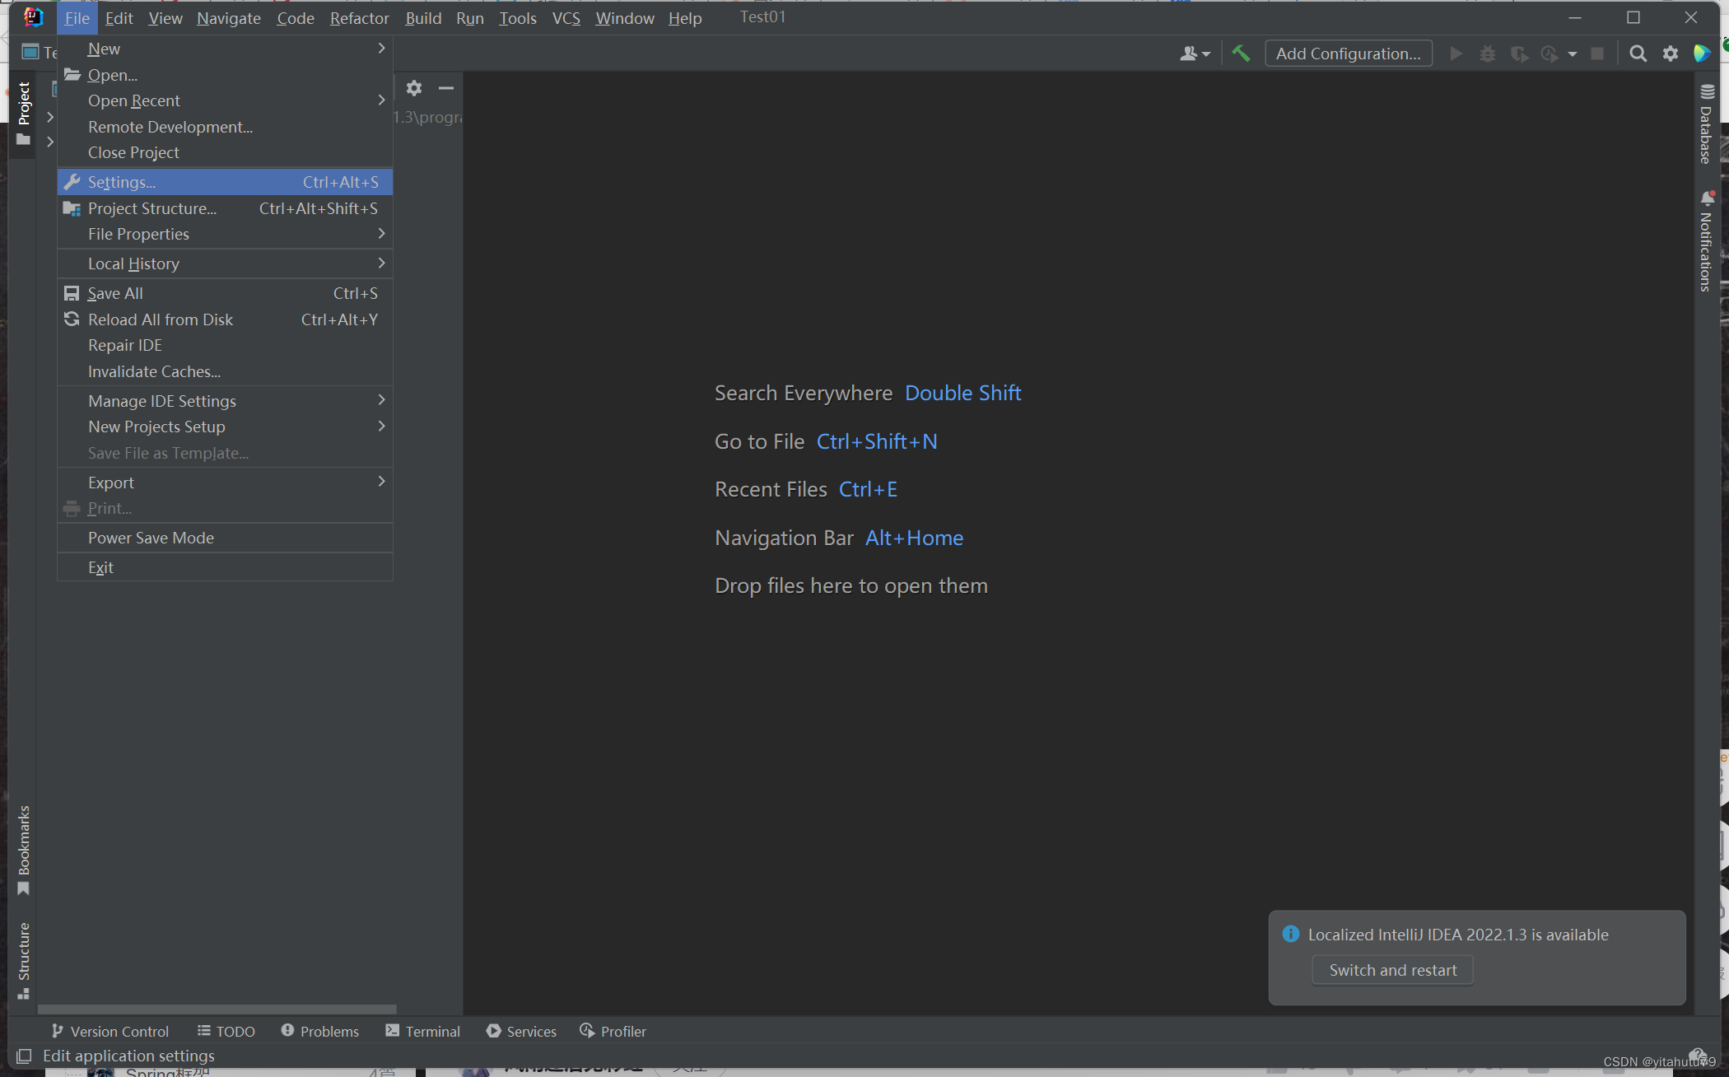
Task: Open IDE settings gear in top toolbar
Action: tap(1670, 54)
